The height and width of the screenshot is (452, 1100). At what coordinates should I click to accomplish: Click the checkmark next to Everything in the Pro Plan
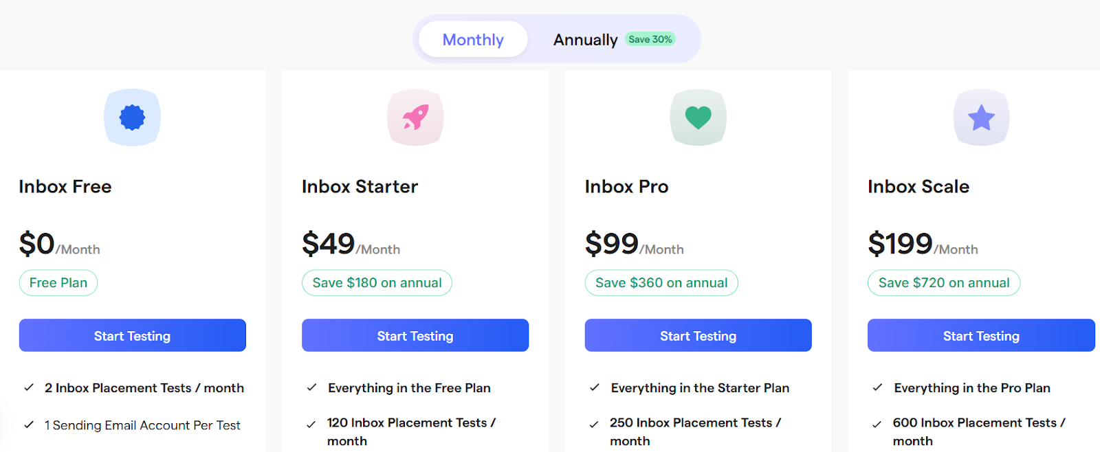(x=878, y=387)
